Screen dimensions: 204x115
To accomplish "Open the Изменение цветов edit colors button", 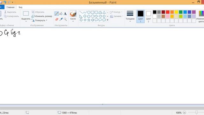I will [200, 16].
